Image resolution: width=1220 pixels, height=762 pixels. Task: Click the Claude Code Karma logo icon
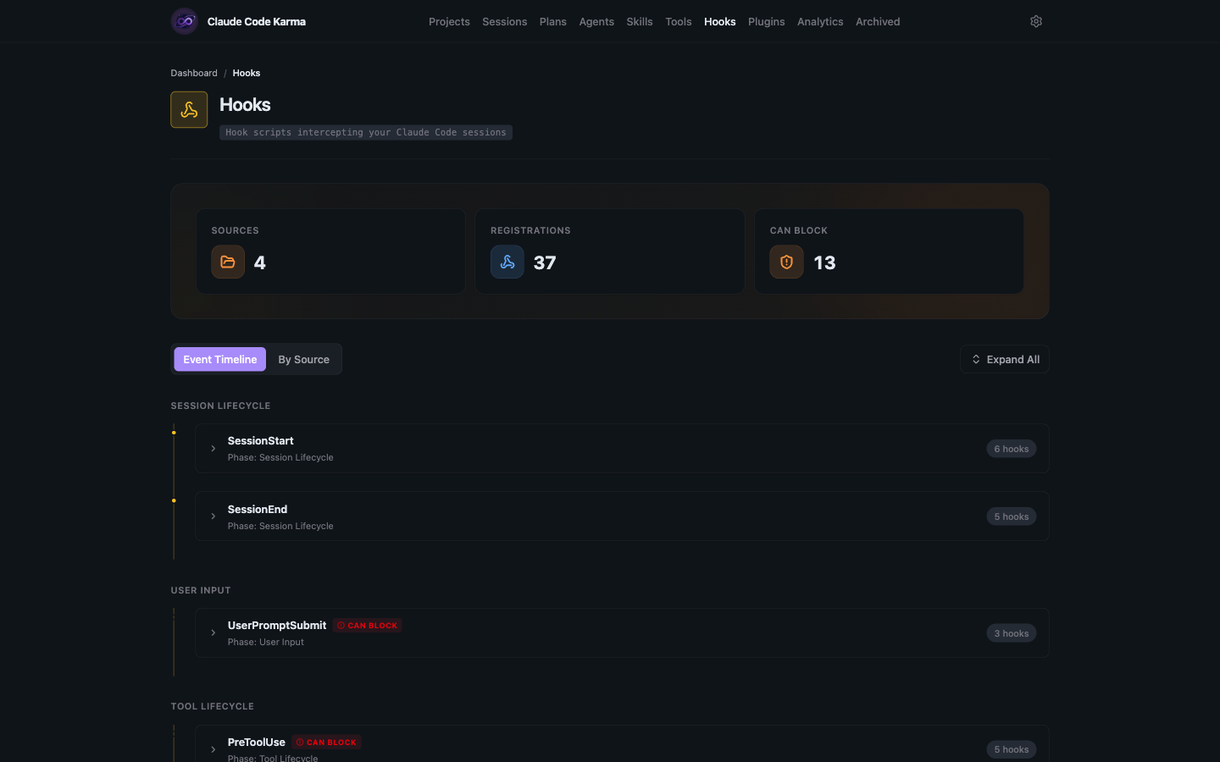(184, 20)
